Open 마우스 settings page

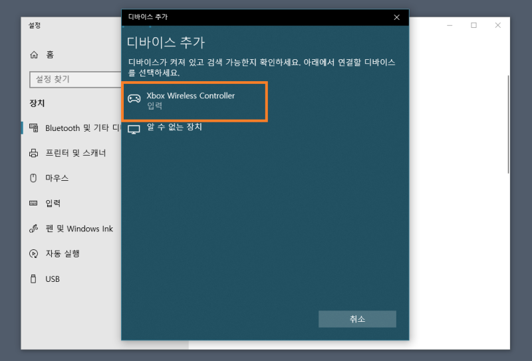coord(57,178)
